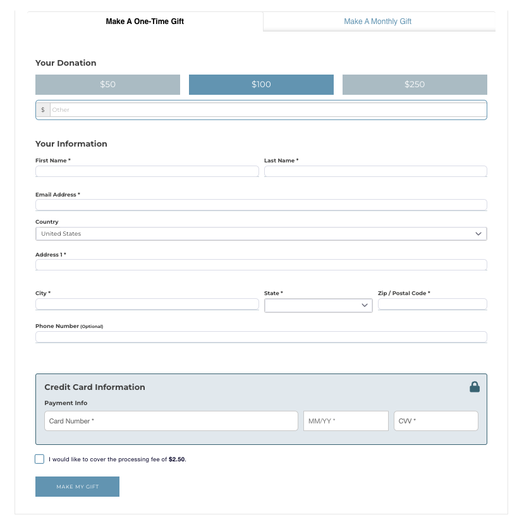Click the dollar sign beside Other amount
Screen dimensions: 517x522
[x=43, y=110]
